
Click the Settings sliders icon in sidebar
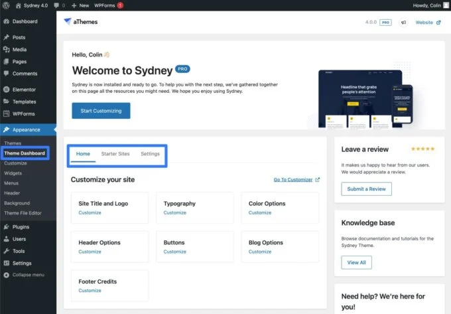click(7, 263)
